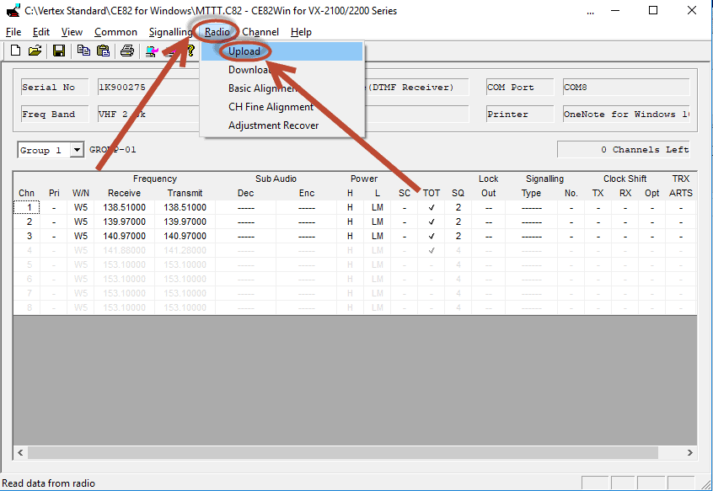
Task: Save the file using the floppy disk icon
Action: click(x=59, y=51)
